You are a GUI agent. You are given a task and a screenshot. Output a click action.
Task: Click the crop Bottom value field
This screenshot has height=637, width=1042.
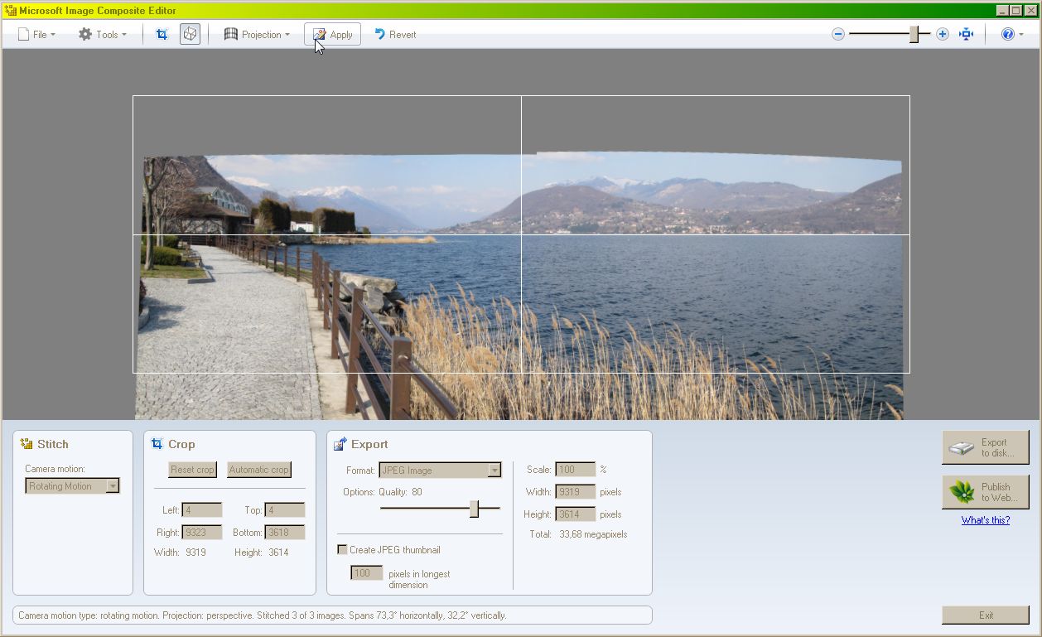coord(285,533)
